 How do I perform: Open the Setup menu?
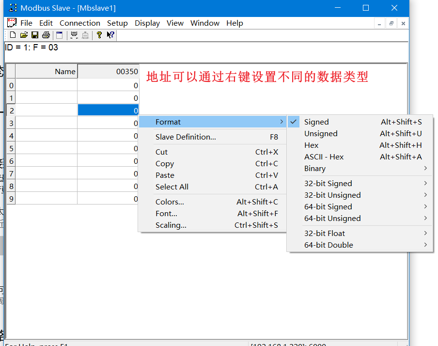[117, 23]
